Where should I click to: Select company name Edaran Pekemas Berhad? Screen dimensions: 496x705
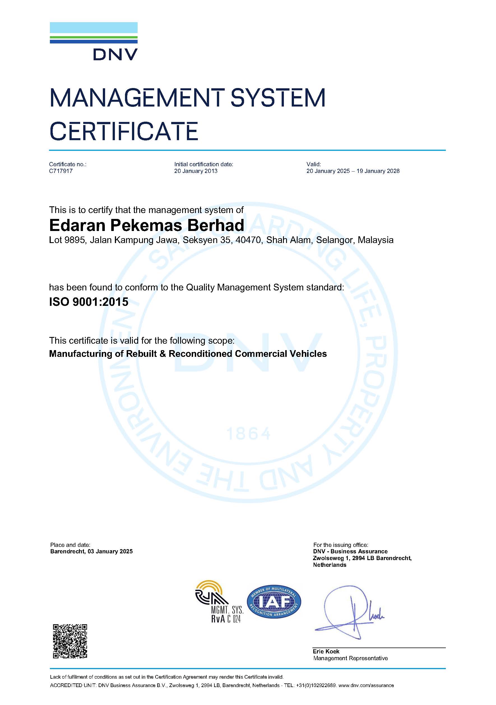147,225
